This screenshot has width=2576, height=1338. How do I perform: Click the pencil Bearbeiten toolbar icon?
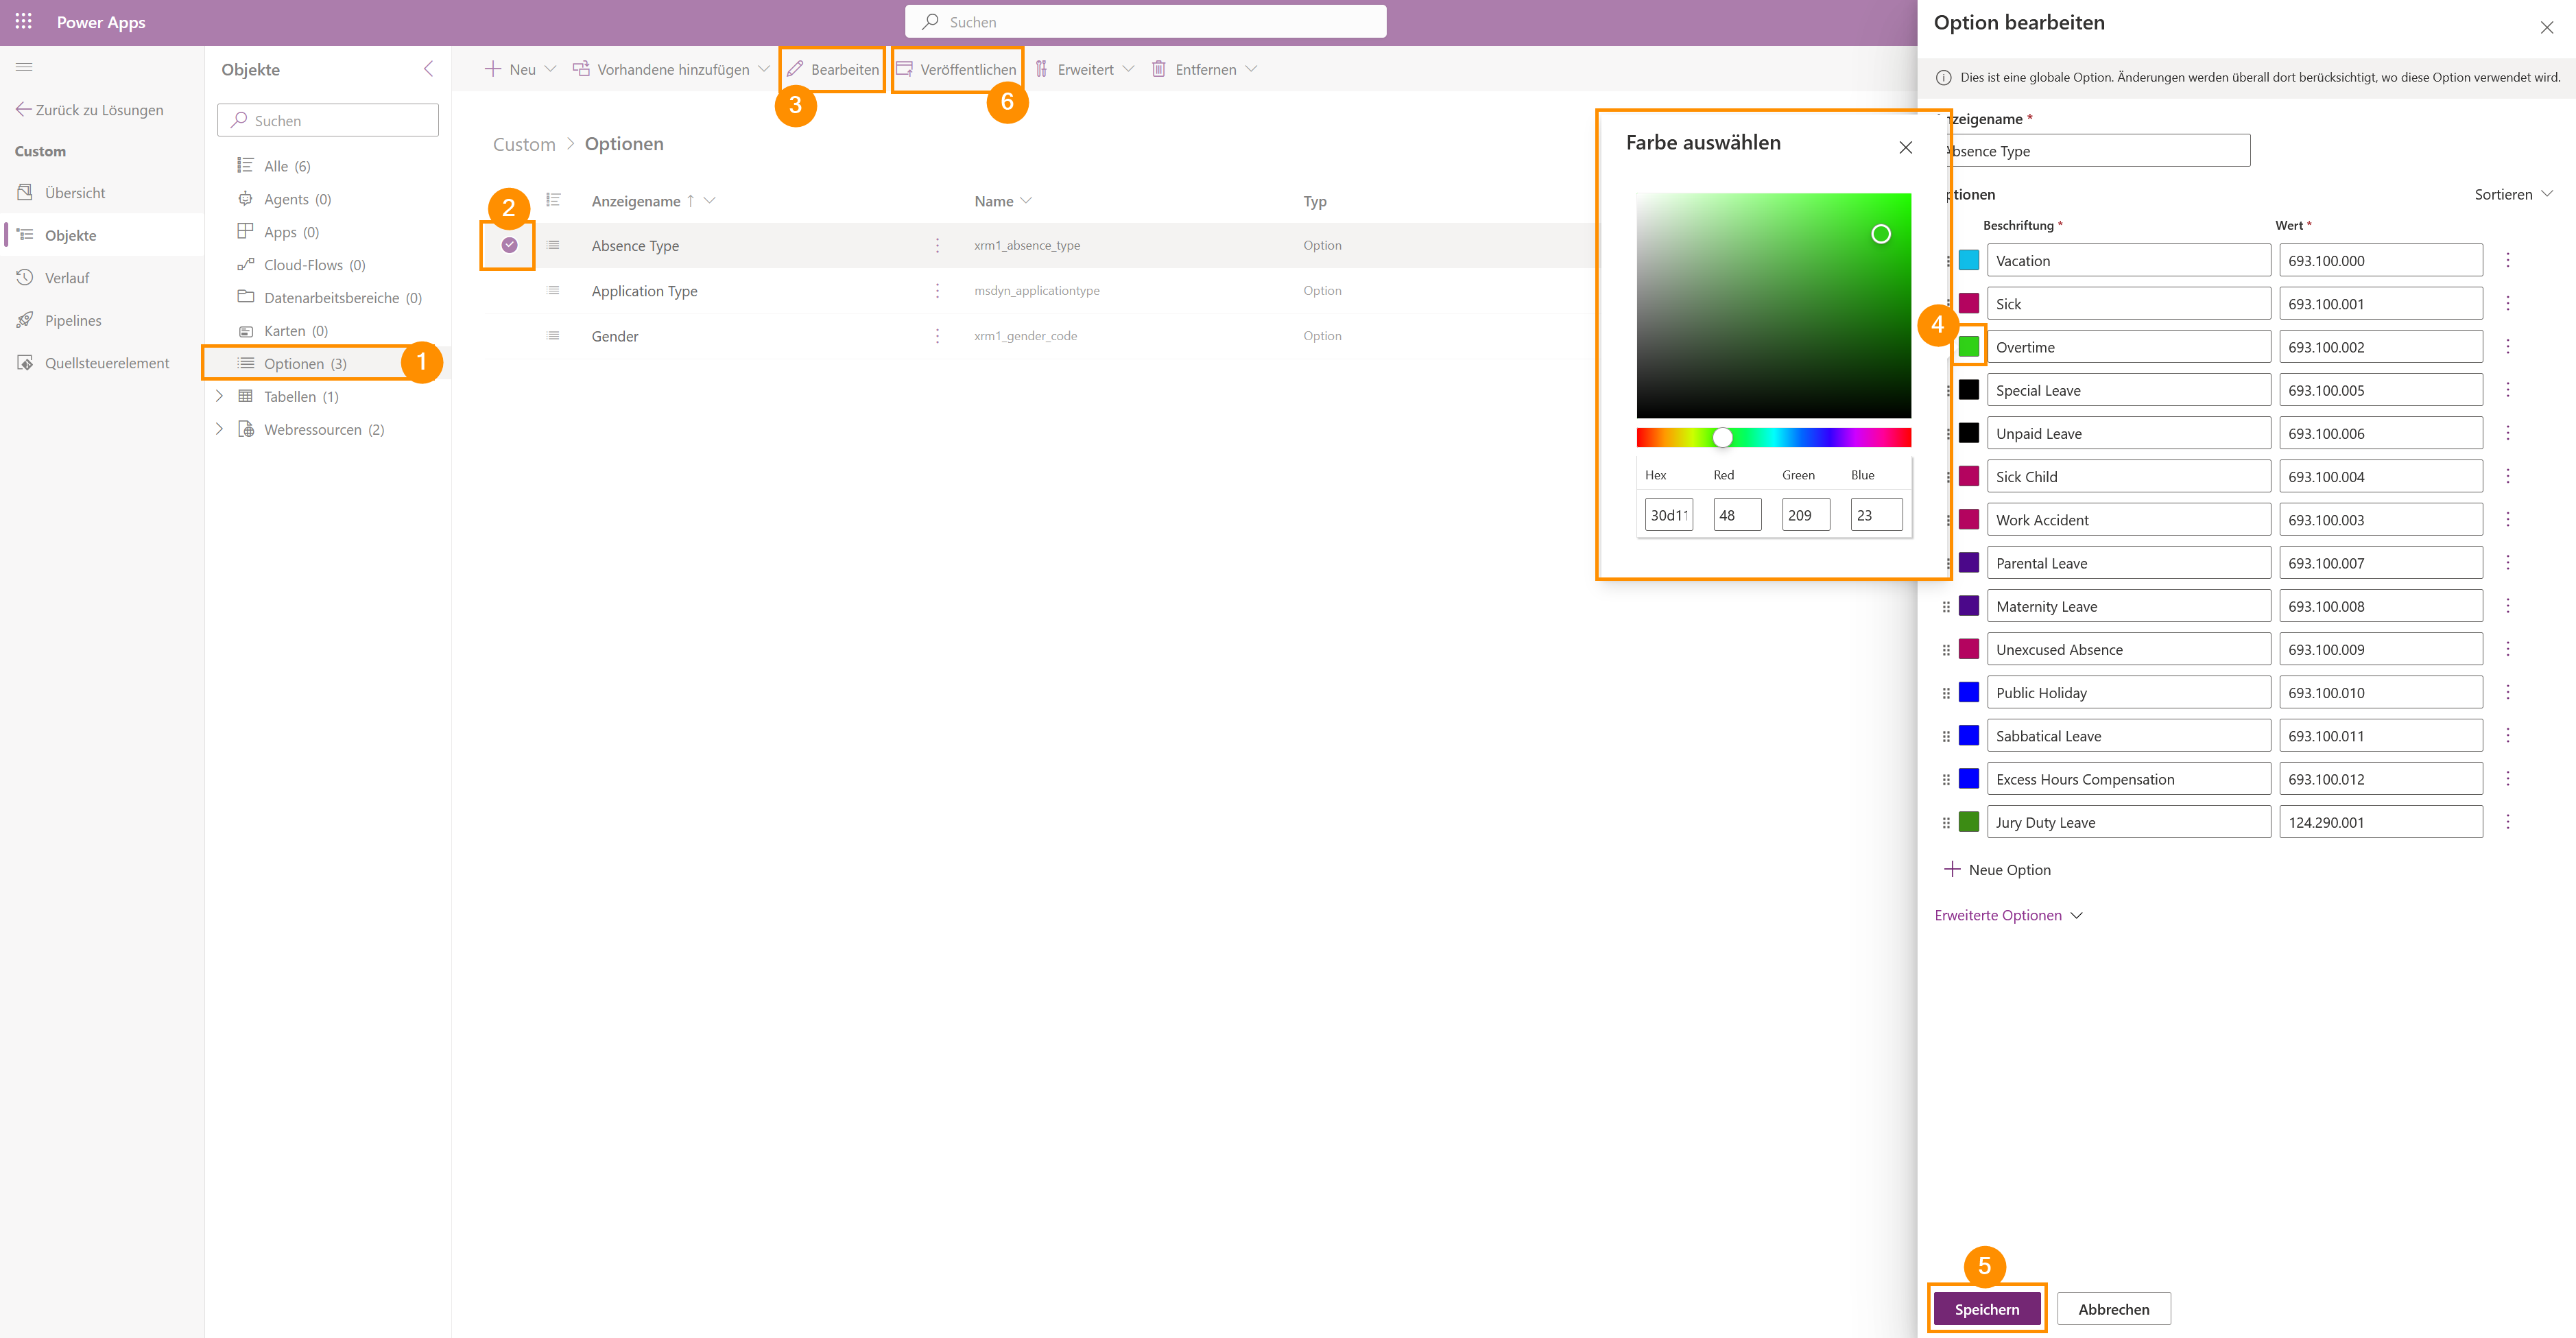point(796,69)
